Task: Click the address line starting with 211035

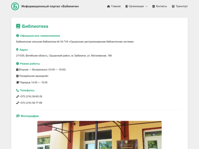Action: tap(64, 56)
